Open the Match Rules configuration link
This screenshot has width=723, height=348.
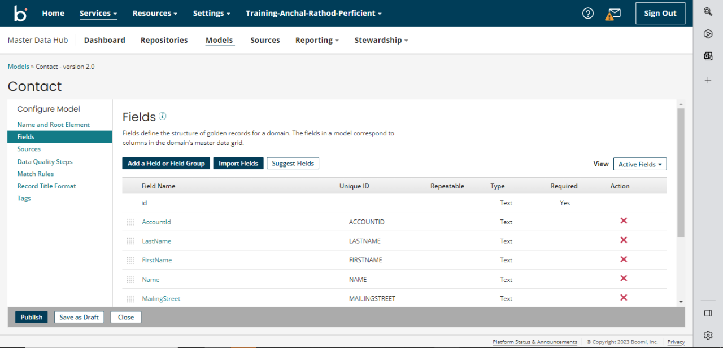pos(35,174)
